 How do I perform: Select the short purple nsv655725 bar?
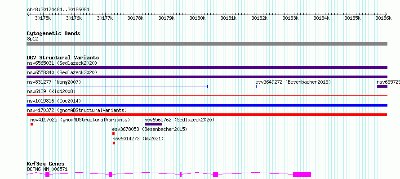pos(382,86)
